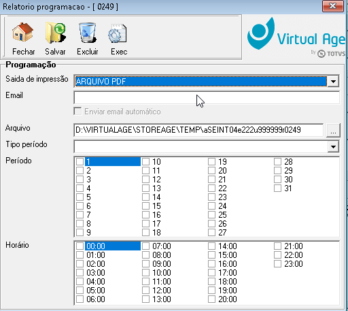Close the Relatorio programacao window
This screenshot has height=311, width=348.
[x=332, y=6]
